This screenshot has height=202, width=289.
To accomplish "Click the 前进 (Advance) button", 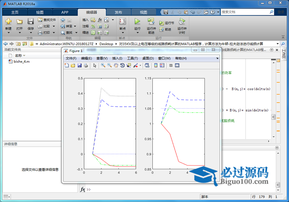I will tap(165, 29).
